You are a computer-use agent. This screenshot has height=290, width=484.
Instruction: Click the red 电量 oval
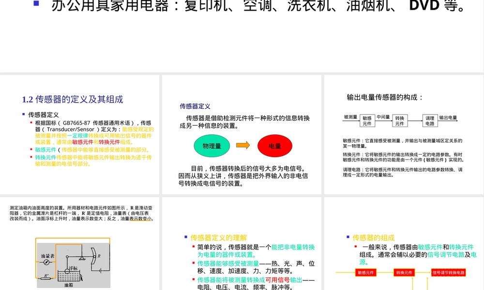(x=275, y=146)
